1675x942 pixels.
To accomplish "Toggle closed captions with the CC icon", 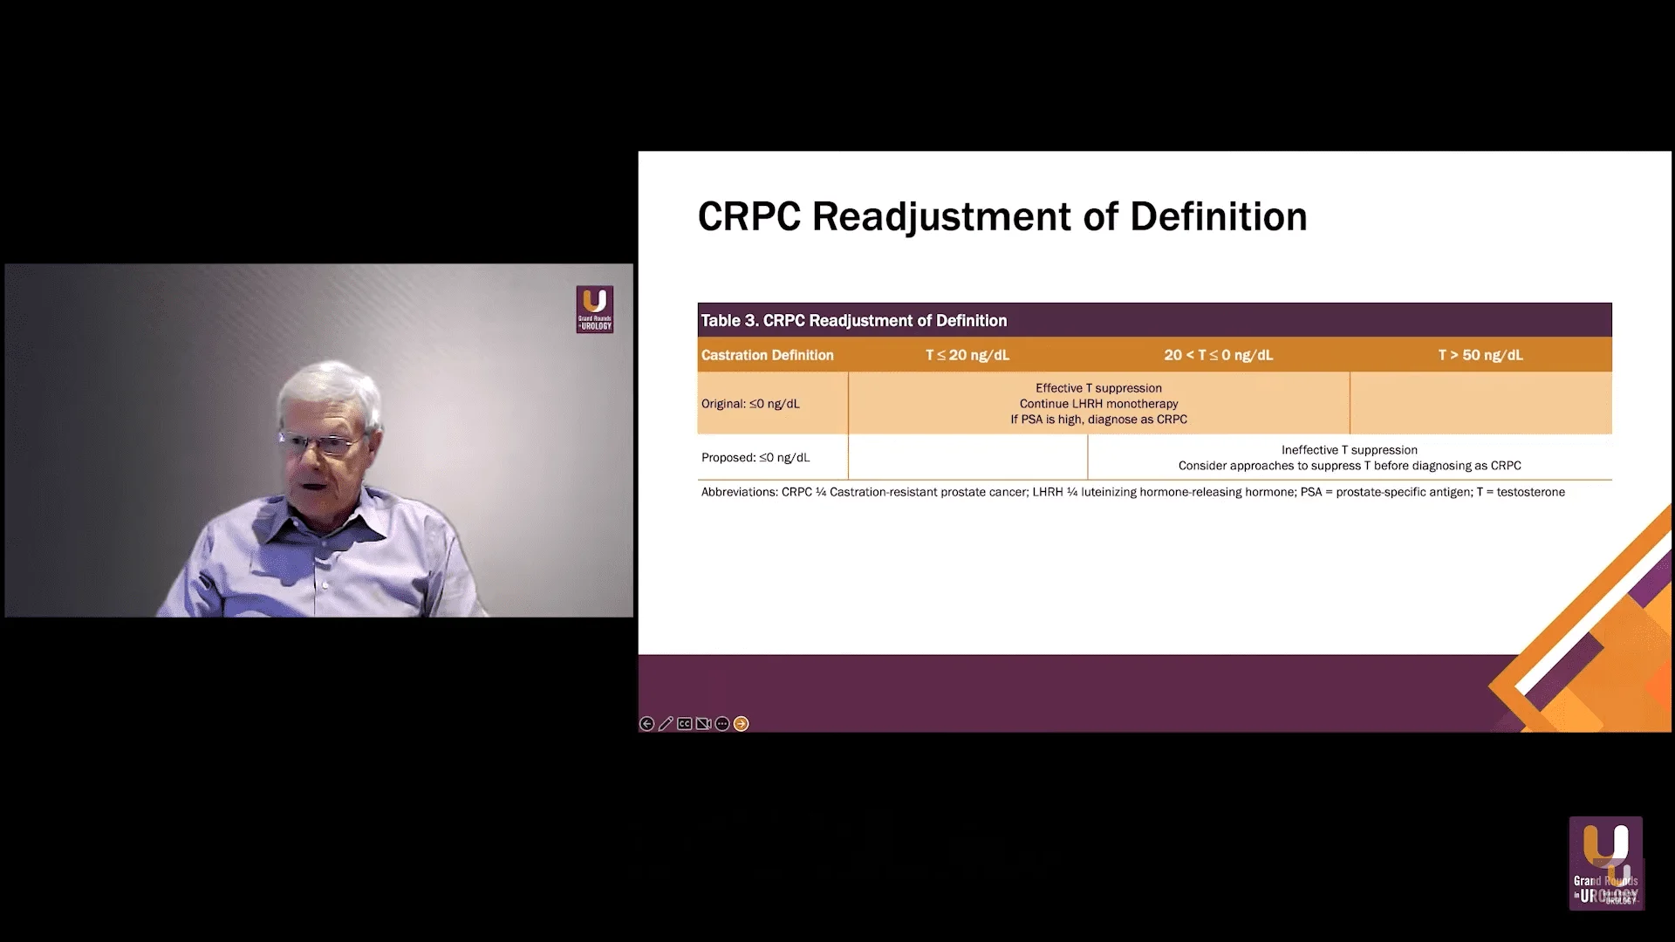I will (685, 724).
